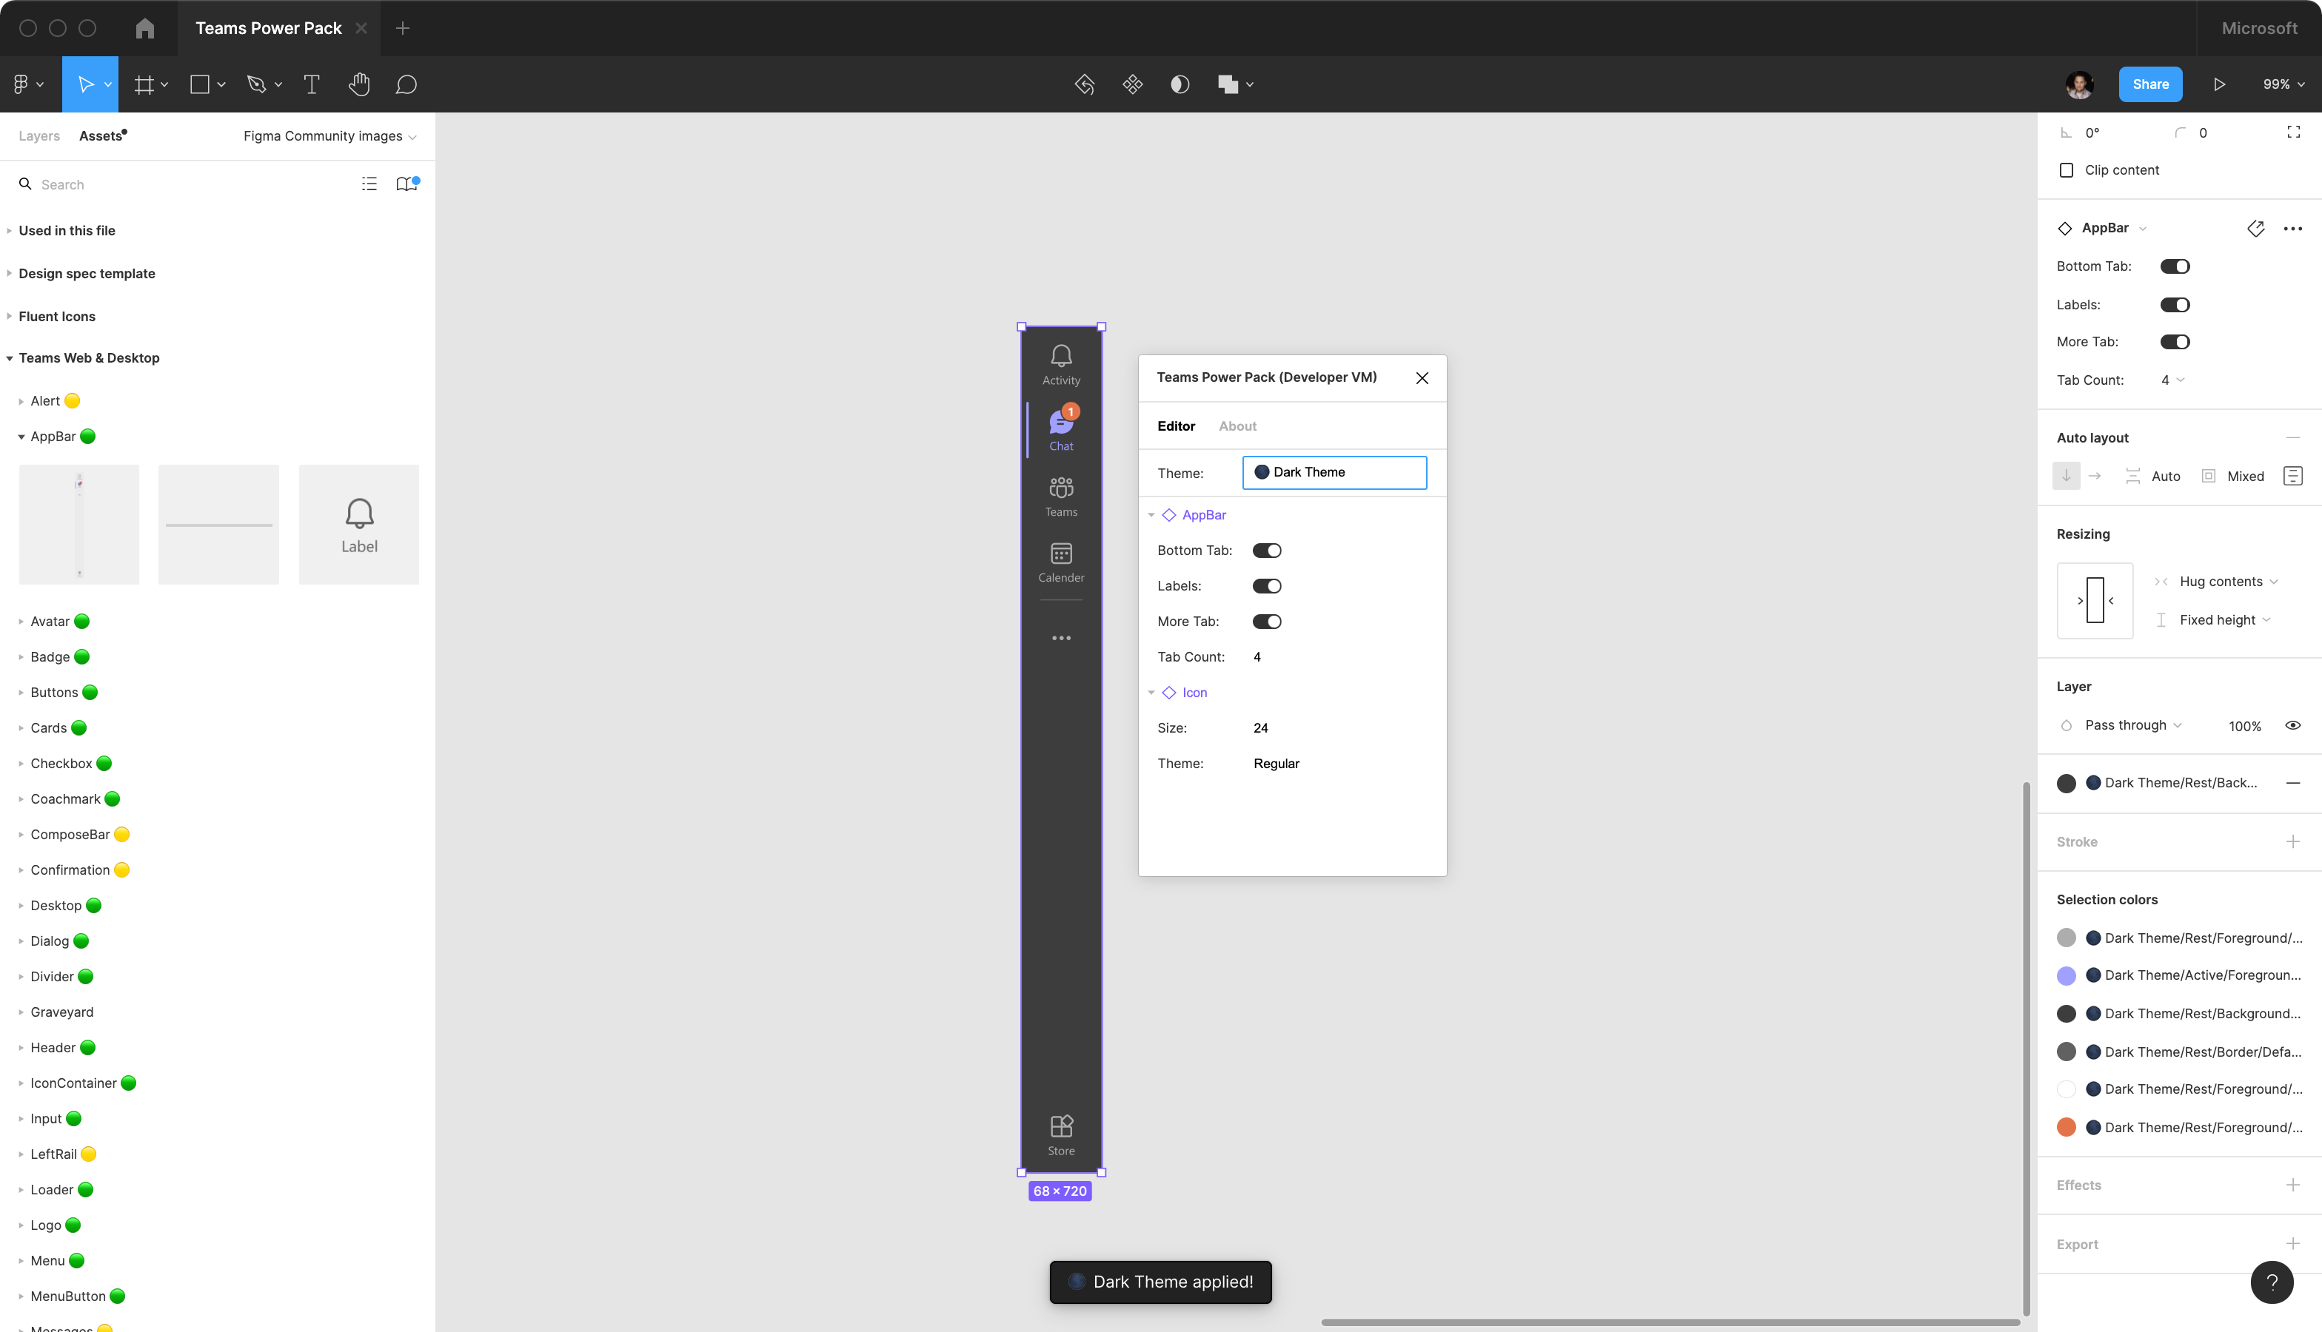Open the Fixed height resizing dropdown
The width and height of the screenshot is (2322, 1332).
pyautogui.click(x=2224, y=620)
